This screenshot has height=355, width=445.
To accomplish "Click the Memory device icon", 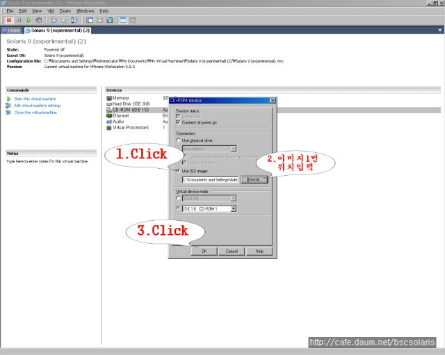I will [109, 98].
